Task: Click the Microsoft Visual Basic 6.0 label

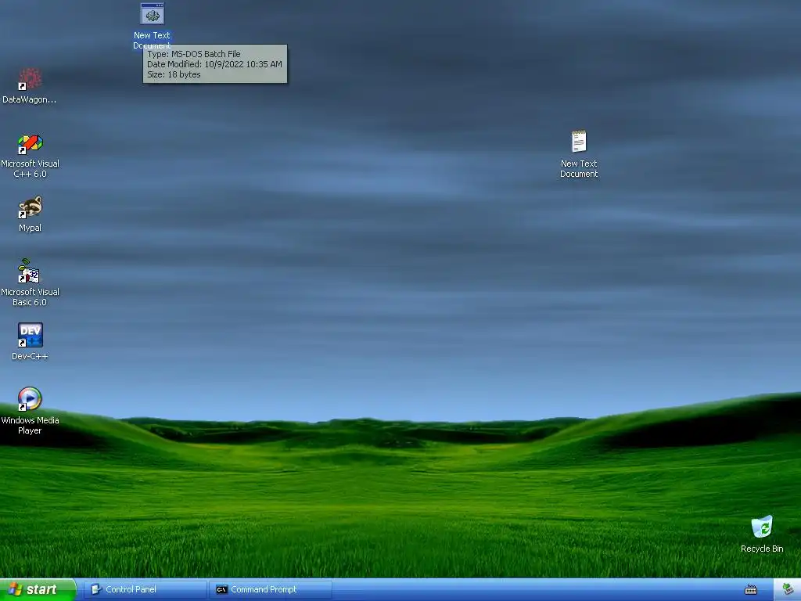Action: pyautogui.click(x=31, y=297)
